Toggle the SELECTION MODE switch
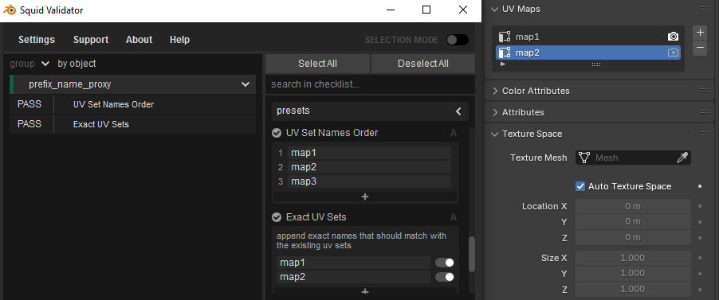 (x=458, y=40)
